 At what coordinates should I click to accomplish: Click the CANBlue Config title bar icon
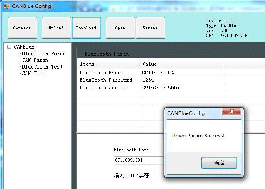6,6
